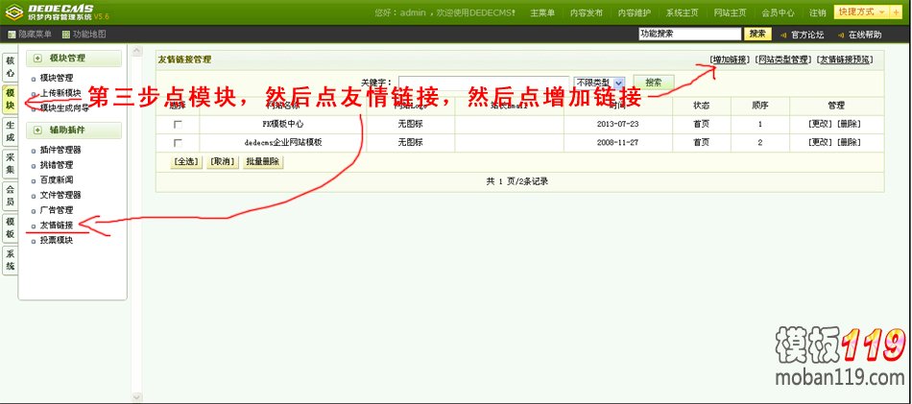Click the 在线帮助 arrow icon
This screenshot has width=912, height=404.
pyautogui.click(x=840, y=35)
